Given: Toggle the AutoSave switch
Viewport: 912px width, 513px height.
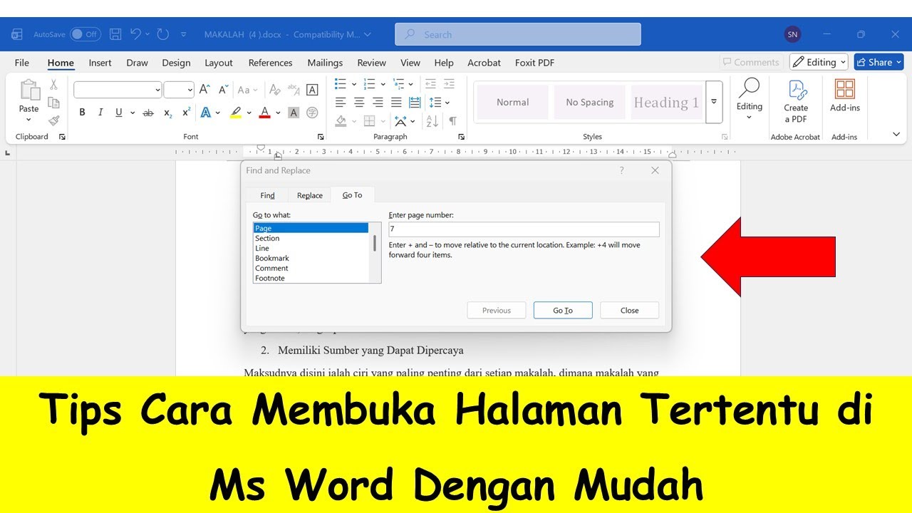Looking at the screenshot, I should click(85, 34).
